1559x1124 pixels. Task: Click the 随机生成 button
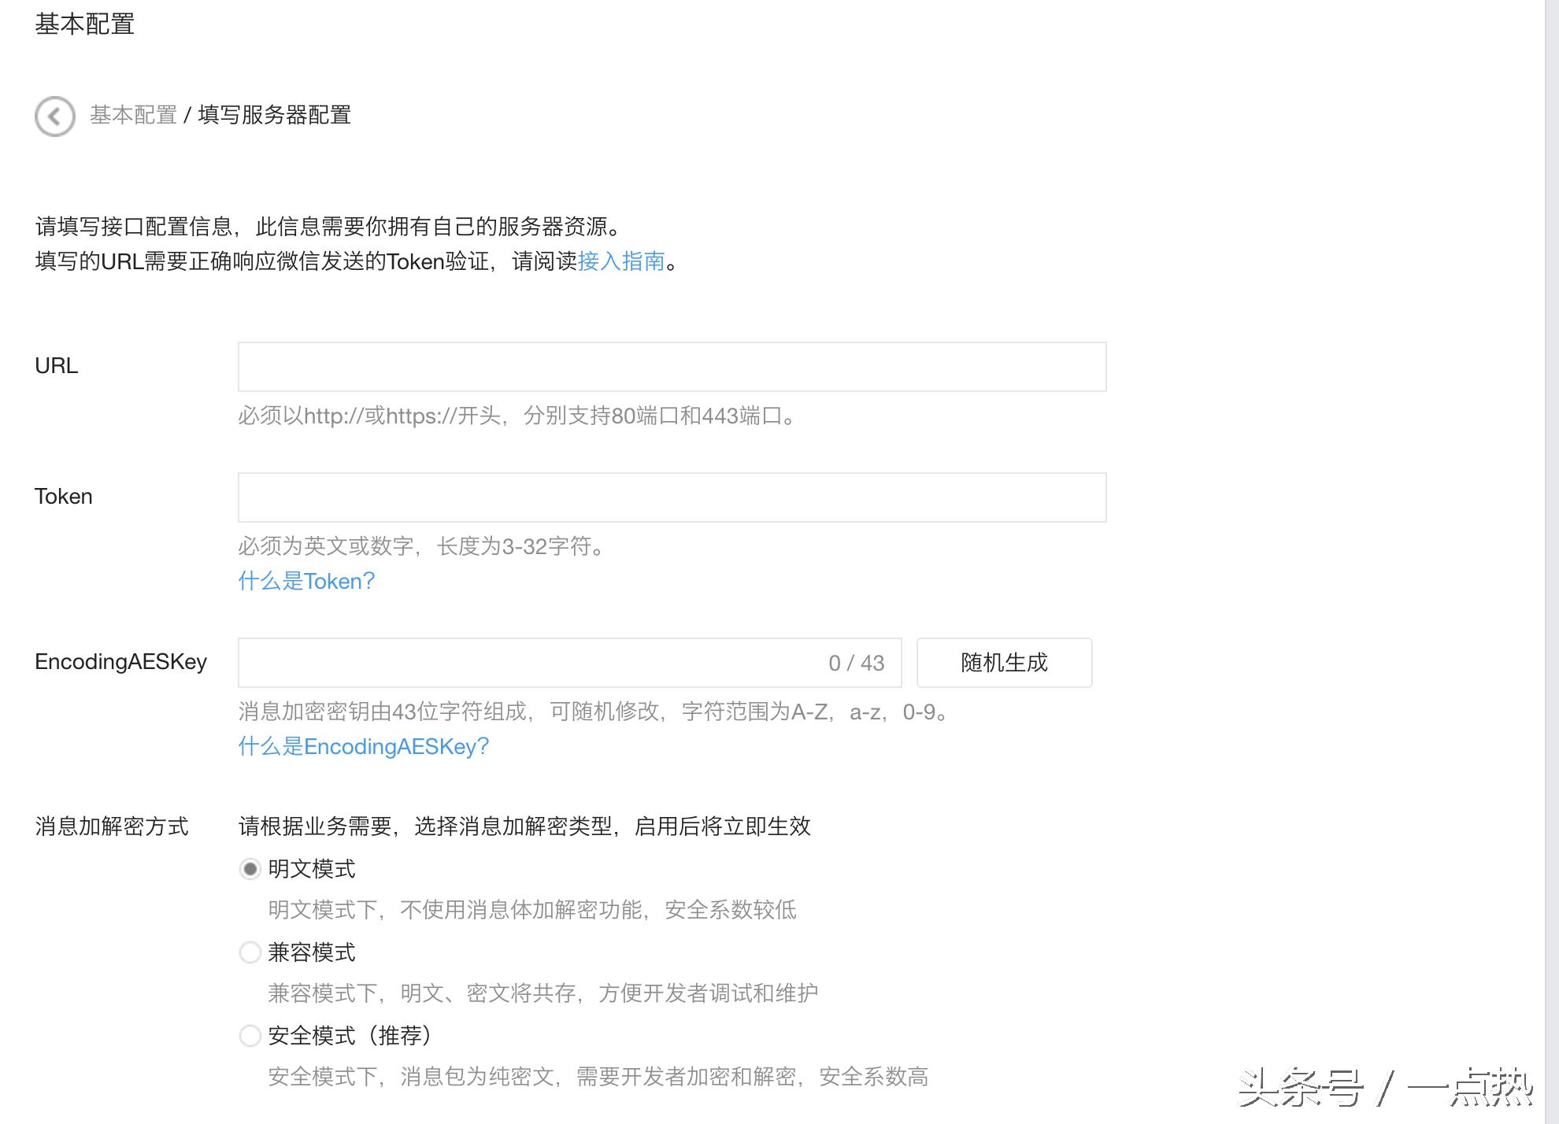pyautogui.click(x=1004, y=663)
